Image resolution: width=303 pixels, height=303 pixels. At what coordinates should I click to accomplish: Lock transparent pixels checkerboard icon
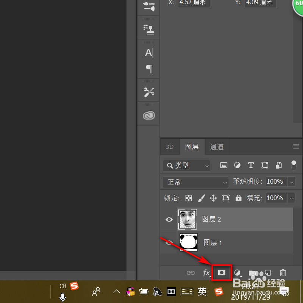(x=188, y=198)
